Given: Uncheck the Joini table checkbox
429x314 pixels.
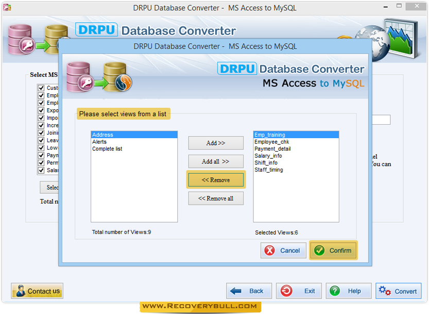Looking at the screenshot, I should (41, 133).
